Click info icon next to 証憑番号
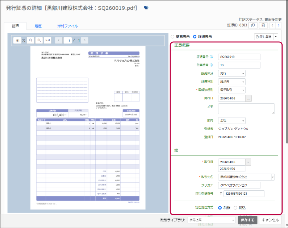Viewport: 288px width, 228px height. pyautogui.click(x=212, y=57)
